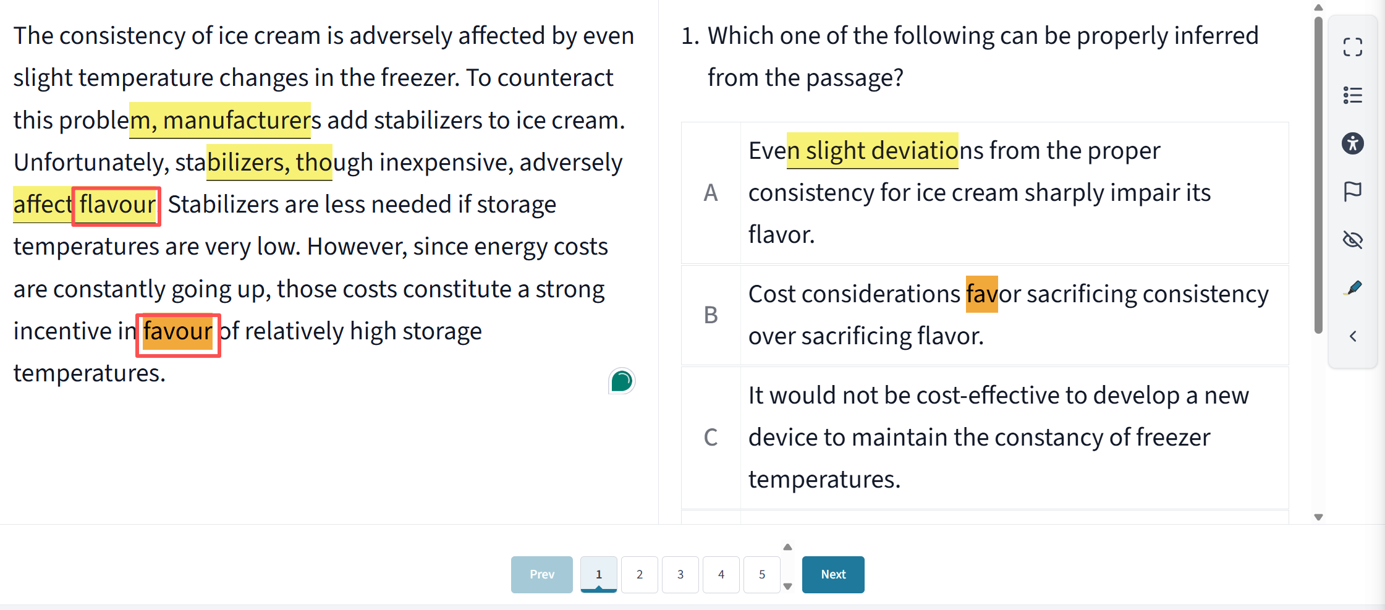Select answer choice B
The width and height of the screenshot is (1385, 610).
[x=985, y=315]
